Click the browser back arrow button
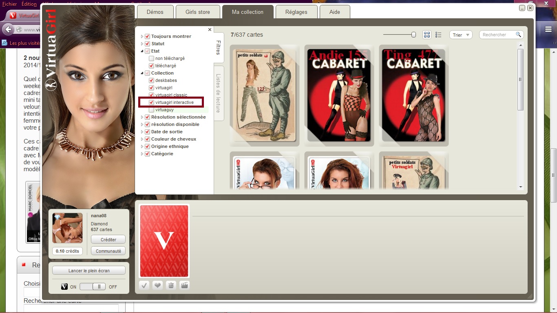Screen dimensions: 557x313 [8, 29]
